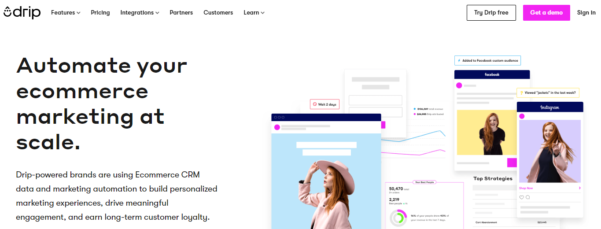601x229 pixels.
Task: Click the woman in hat email image
Action: coord(326,181)
